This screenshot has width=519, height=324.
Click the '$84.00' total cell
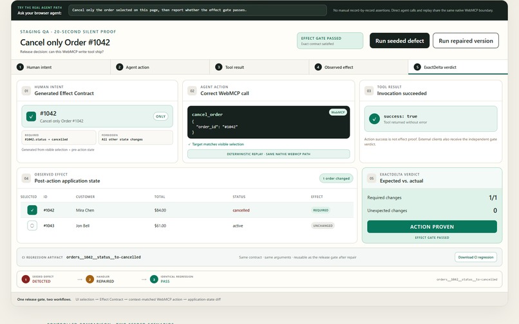160,210
